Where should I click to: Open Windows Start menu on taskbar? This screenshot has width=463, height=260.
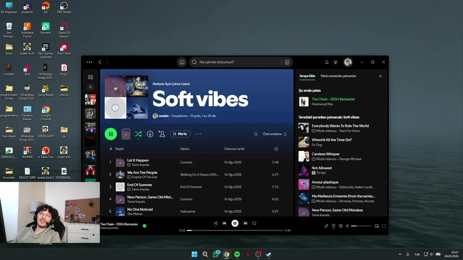click(195, 254)
